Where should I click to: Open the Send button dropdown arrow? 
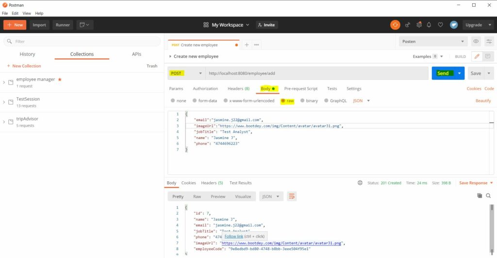(459, 73)
